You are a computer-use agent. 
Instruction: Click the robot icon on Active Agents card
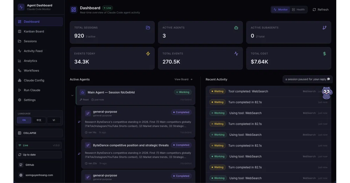pos(236,28)
